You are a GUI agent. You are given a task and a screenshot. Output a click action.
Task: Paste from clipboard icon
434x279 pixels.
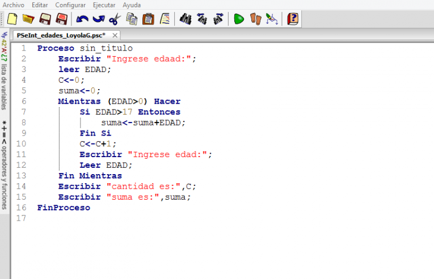(149, 19)
